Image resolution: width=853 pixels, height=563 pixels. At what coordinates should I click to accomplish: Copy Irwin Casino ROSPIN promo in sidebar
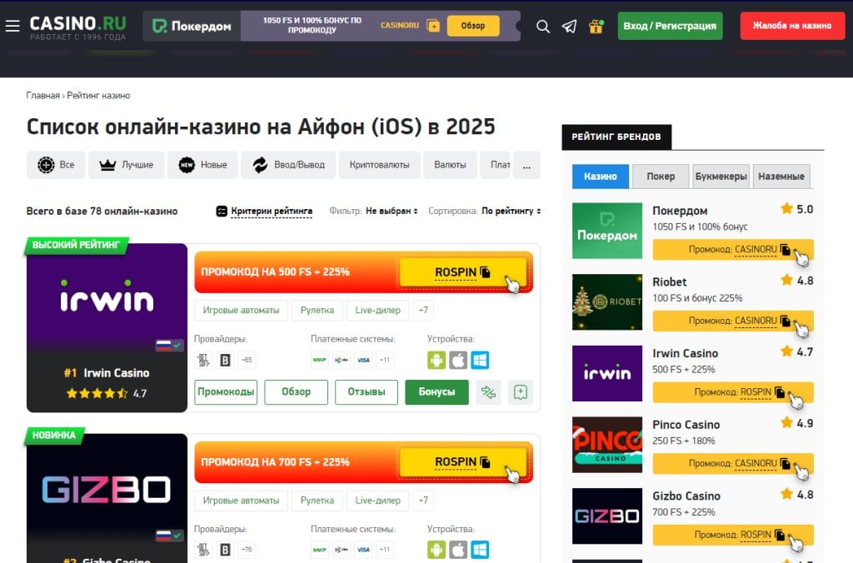733,392
